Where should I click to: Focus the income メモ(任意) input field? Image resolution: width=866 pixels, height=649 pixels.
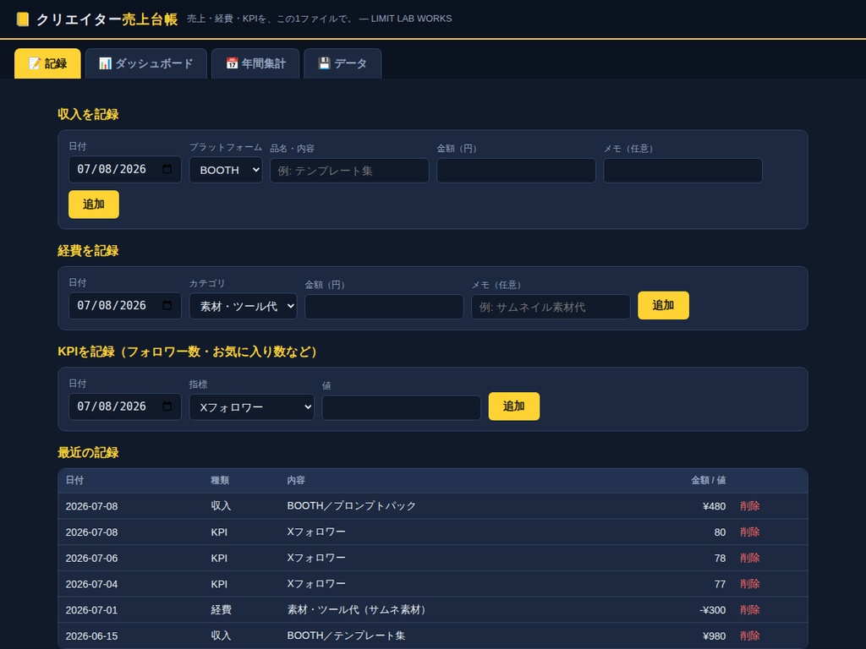pos(683,171)
